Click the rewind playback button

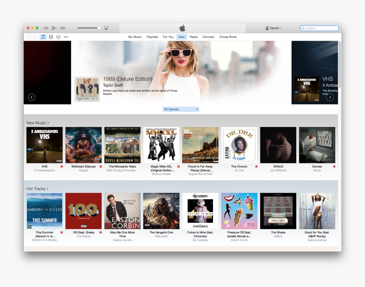[46, 28]
